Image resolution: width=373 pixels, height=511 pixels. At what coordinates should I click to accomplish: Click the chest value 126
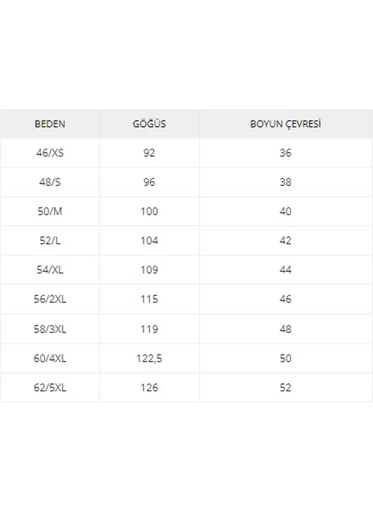point(149,387)
